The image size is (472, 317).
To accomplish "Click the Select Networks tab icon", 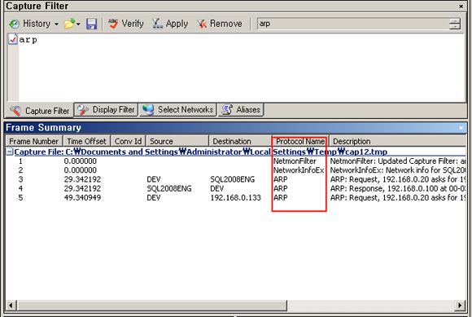I will point(148,110).
